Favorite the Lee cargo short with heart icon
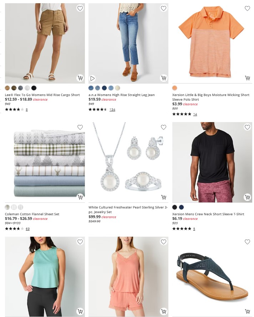The height and width of the screenshot is (317, 254). (80, 8)
